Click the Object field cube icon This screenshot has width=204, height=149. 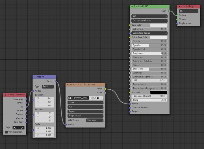tap(15, 128)
